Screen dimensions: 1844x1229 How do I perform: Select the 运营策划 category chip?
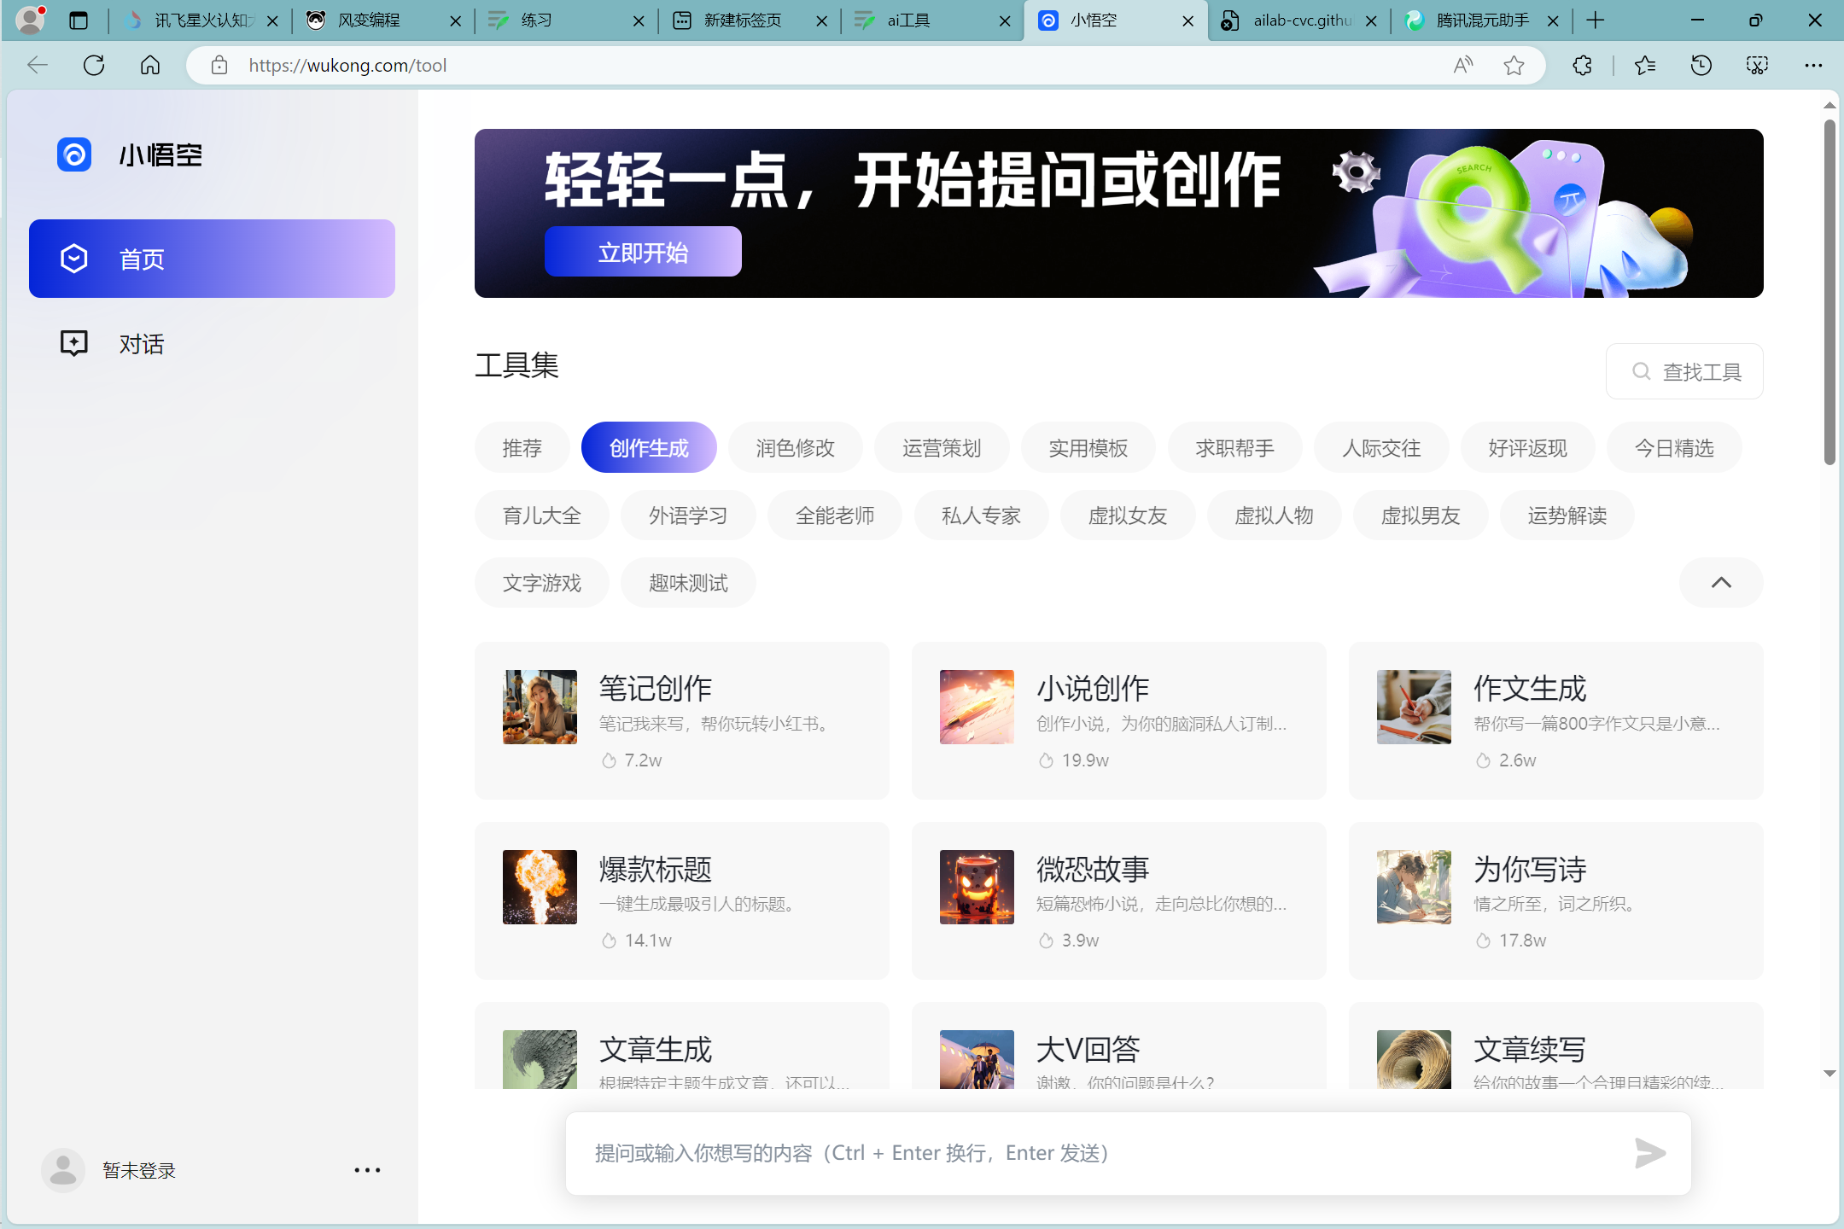[x=942, y=447]
